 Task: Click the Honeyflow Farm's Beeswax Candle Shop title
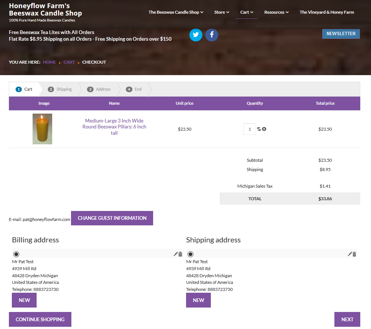point(45,10)
